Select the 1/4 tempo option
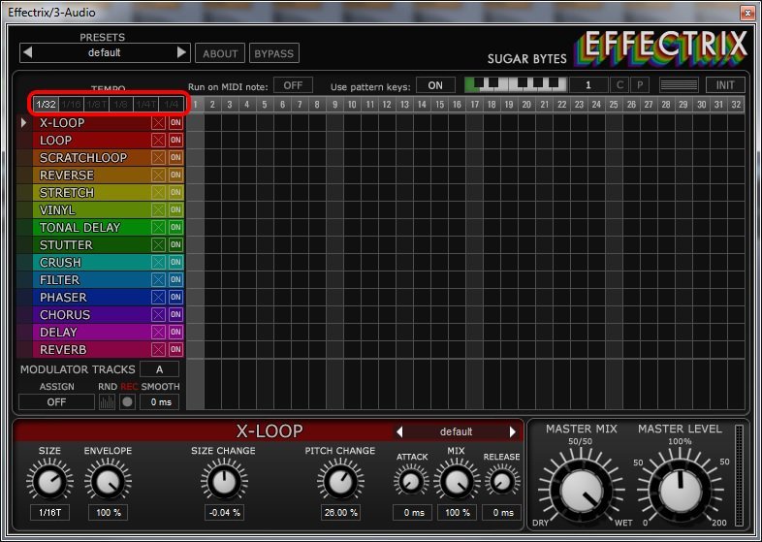 172,104
